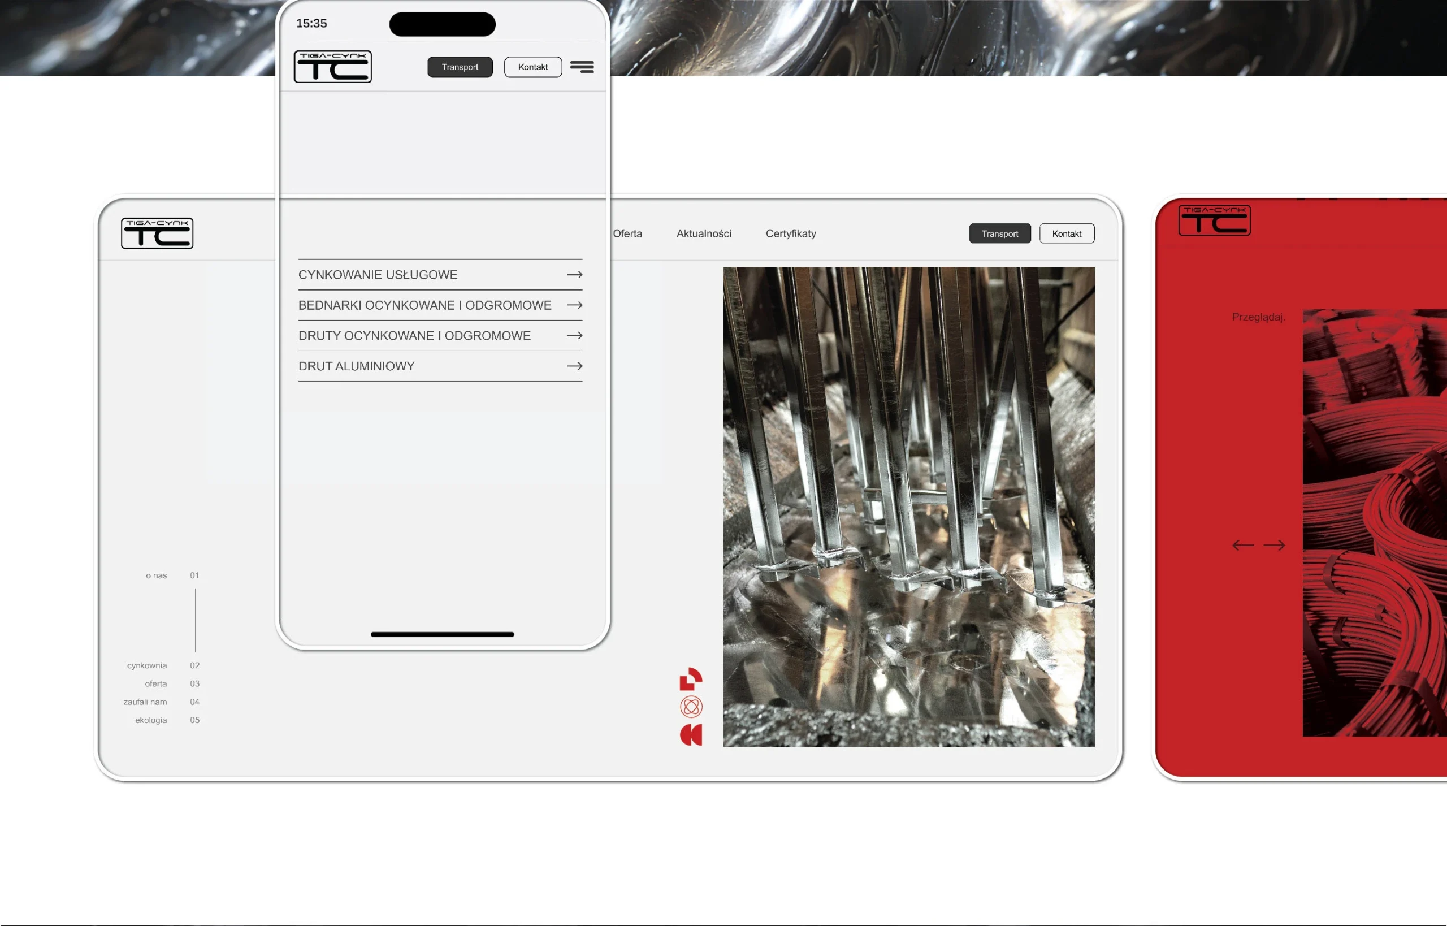Click arrow next to Drut Aluminiowy

tap(574, 366)
